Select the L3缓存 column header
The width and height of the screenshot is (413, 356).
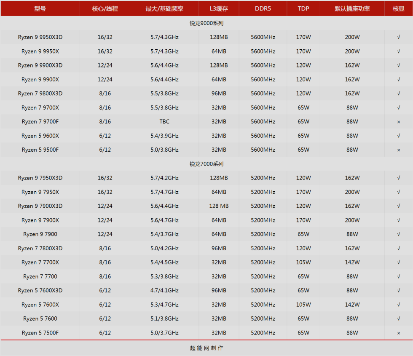coord(219,9)
